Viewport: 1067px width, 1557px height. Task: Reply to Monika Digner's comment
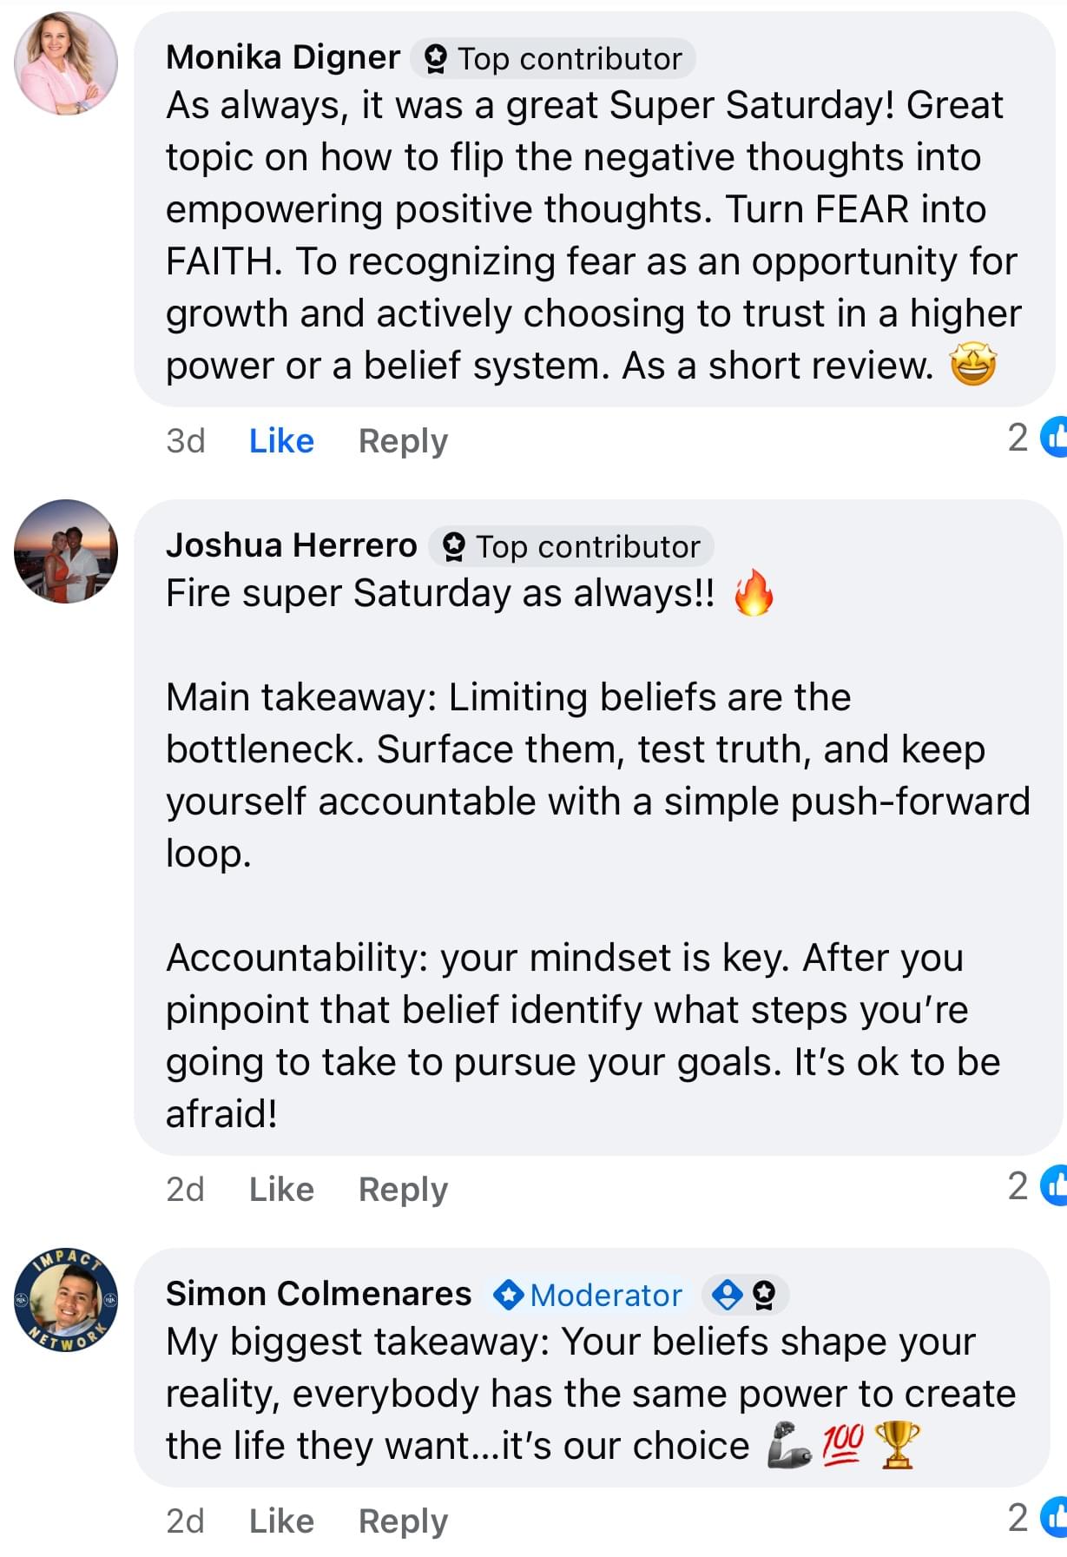403,441
